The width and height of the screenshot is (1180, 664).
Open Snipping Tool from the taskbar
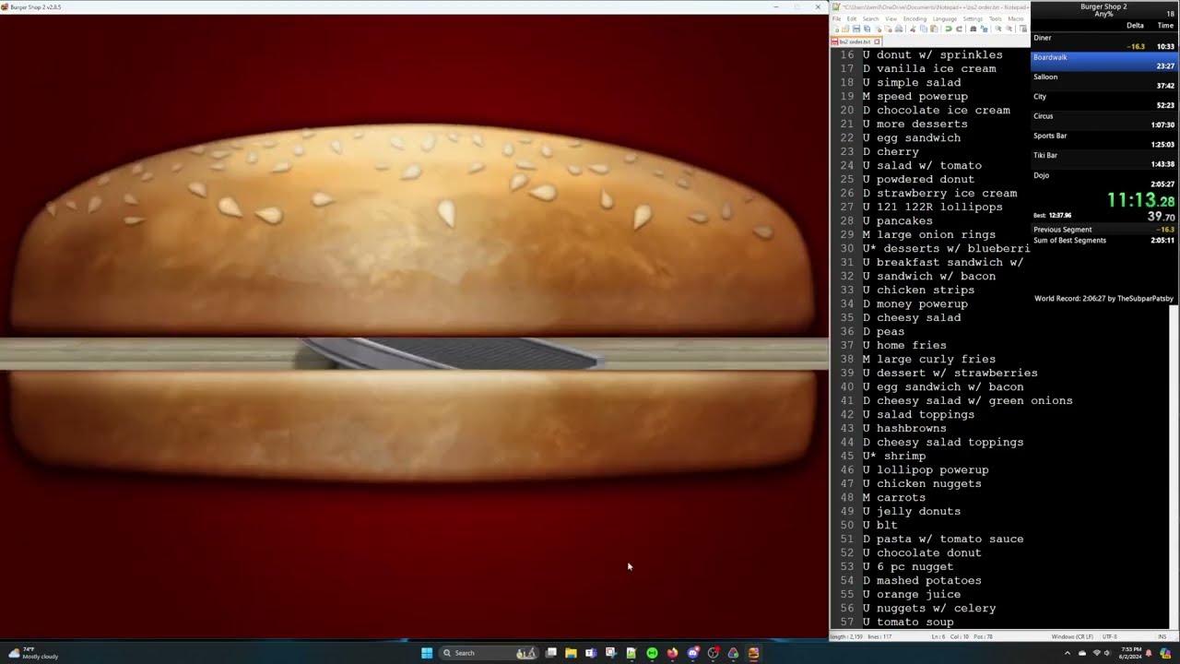coord(611,653)
